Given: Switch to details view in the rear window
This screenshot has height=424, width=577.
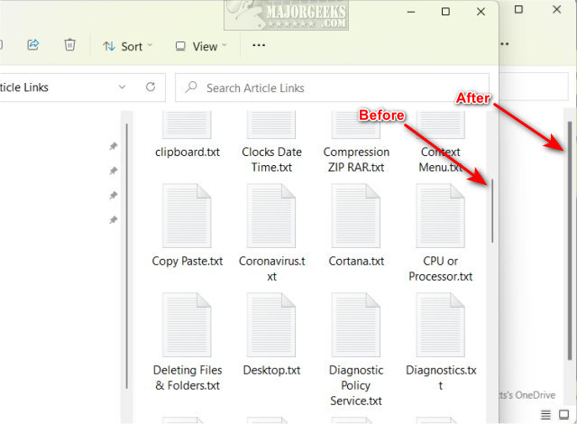Looking at the screenshot, I should (x=545, y=415).
